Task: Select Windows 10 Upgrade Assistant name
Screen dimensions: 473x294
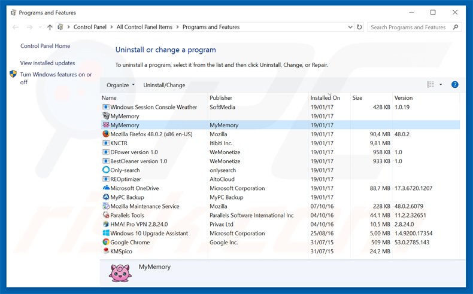Action: coord(149,233)
